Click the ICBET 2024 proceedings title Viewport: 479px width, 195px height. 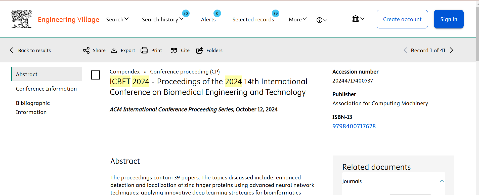[208, 87]
